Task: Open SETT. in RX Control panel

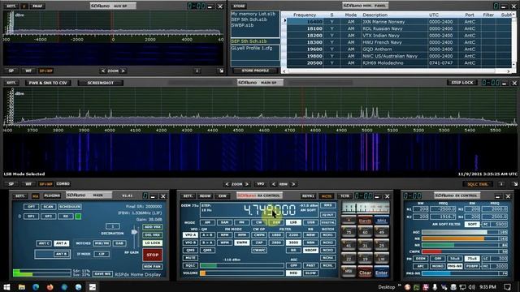Action: pyautogui.click(x=188, y=196)
